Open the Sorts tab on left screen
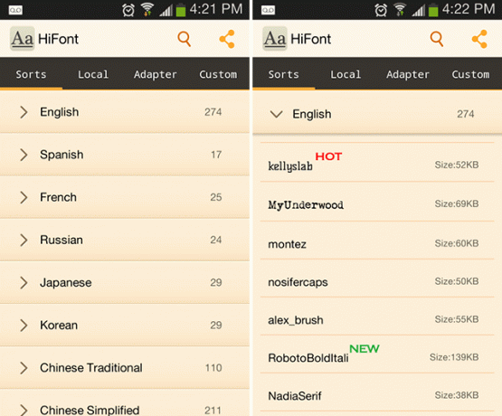Viewport: 502px width, 416px height. tap(31, 74)
